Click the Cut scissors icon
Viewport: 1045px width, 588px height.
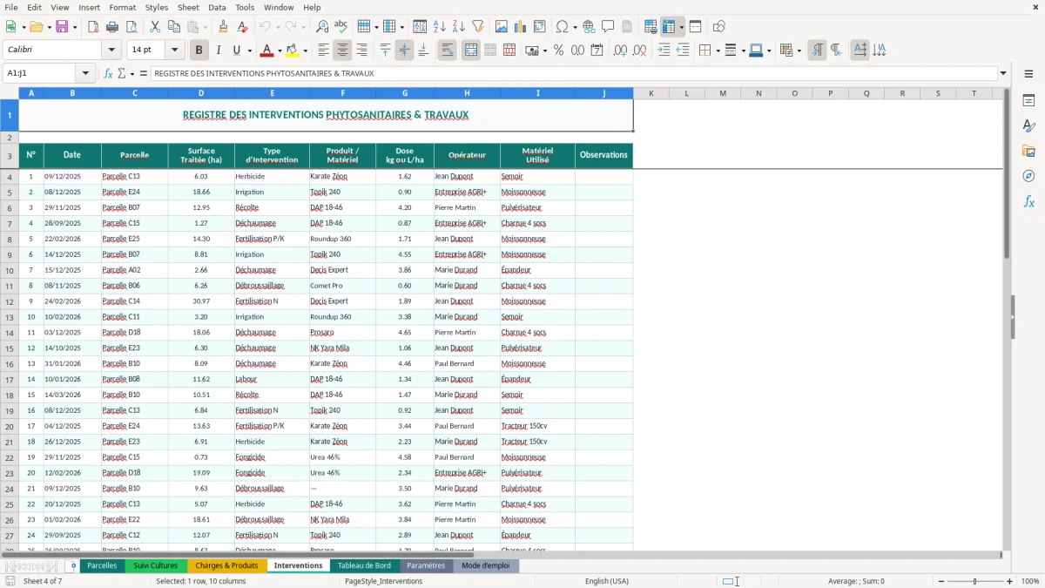[155, 27]
